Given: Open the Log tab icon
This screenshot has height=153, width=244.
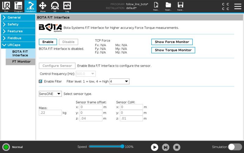Looking at the screenshot, I should pyautogui.click(x=67, y=6).
